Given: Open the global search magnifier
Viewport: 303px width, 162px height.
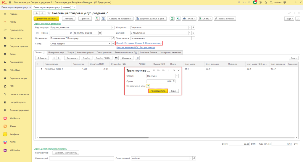Looking at the screenshot, I should (271, 2).
